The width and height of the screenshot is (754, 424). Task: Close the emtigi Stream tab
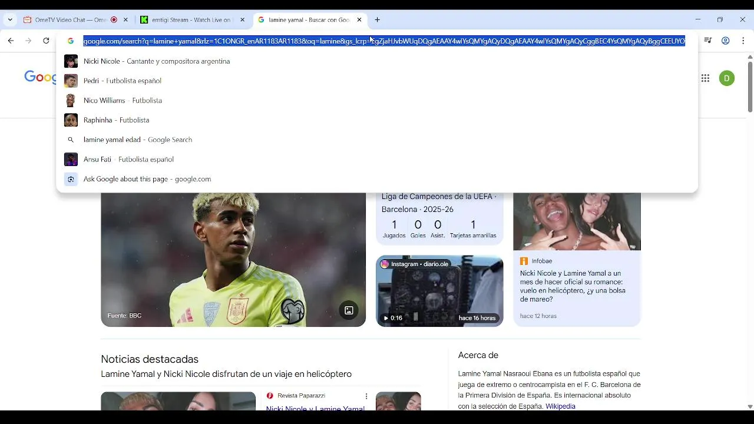click(x=242, y=19)
